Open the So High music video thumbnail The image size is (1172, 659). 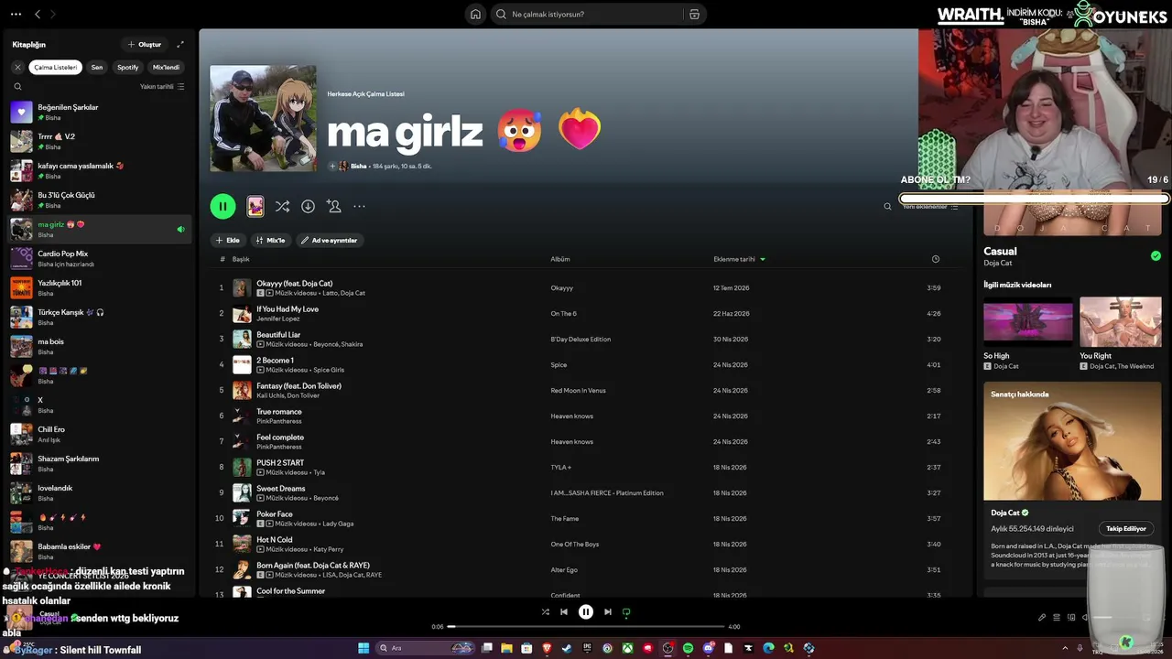[x=1028, y=321]
